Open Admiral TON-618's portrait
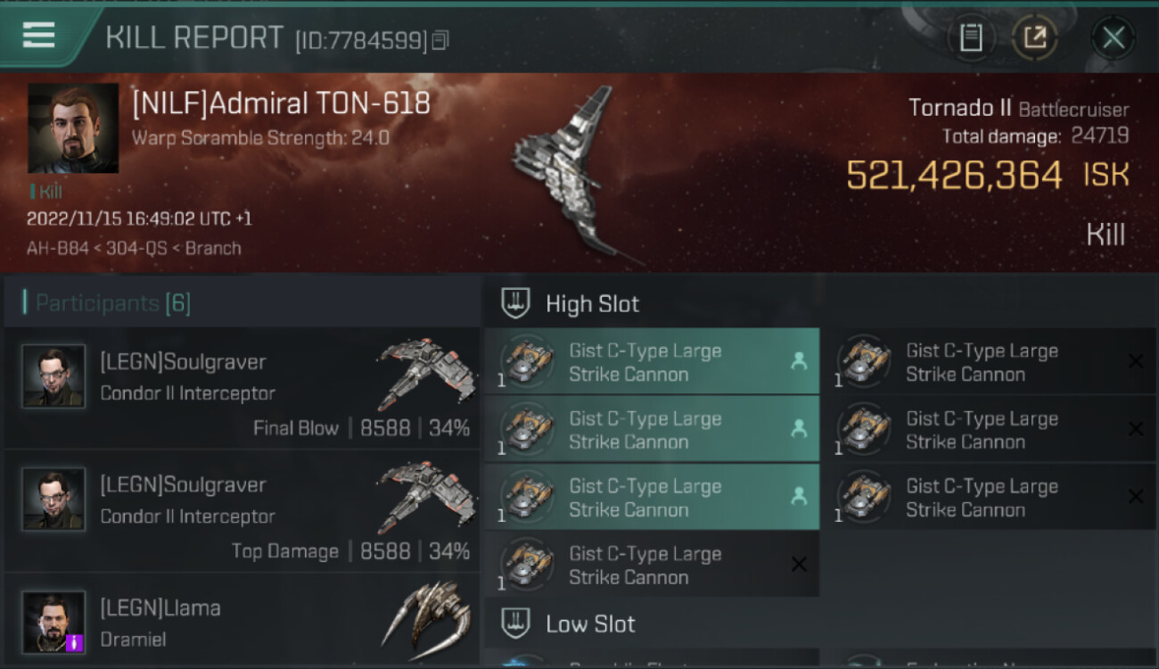The image size is (1159, 669). coord(73,128)
